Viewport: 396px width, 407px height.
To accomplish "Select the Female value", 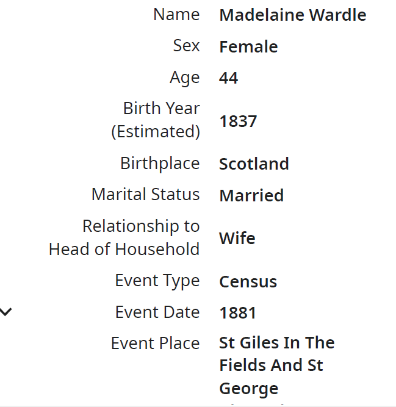I will coord(248,47).
